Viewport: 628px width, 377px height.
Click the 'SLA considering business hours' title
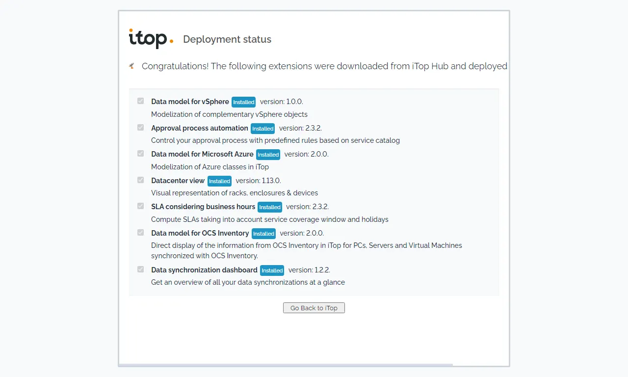(203, 207)
